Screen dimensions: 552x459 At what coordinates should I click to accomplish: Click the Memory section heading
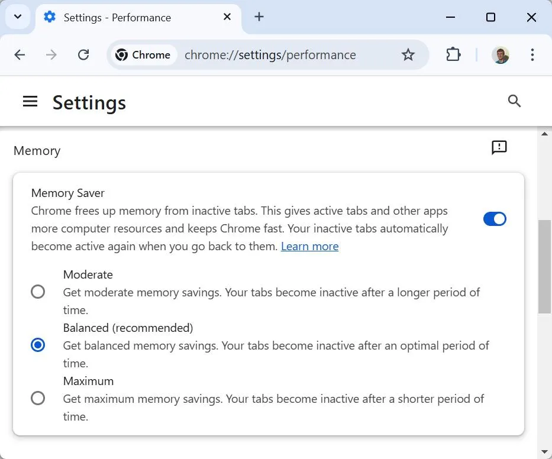pyautogui.click(x=37, y=151)
